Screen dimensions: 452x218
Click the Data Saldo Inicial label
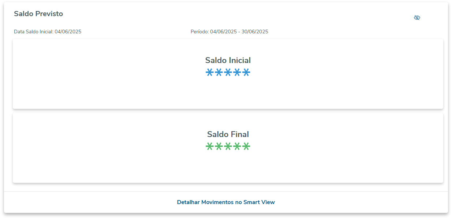click(34, 32)
